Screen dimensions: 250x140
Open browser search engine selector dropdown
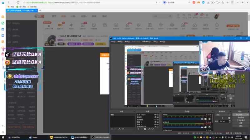[165, 2]
